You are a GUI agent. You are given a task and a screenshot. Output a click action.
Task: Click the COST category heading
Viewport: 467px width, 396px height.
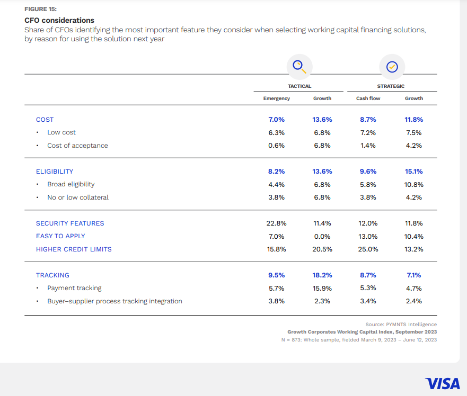(x=45, y=120)
